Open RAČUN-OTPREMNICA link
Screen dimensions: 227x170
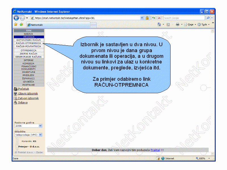(x=29, y=43)
